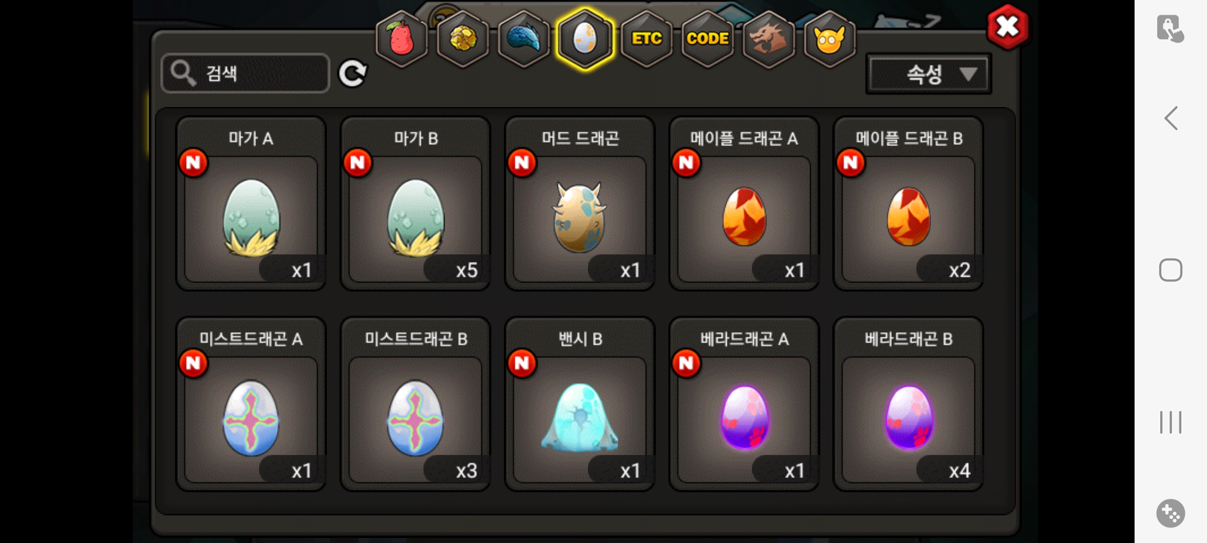Image resolution: width=1207 pixels, height=543 pixels.
Task: Click the 검색 search field
Action: pos(245,73)
